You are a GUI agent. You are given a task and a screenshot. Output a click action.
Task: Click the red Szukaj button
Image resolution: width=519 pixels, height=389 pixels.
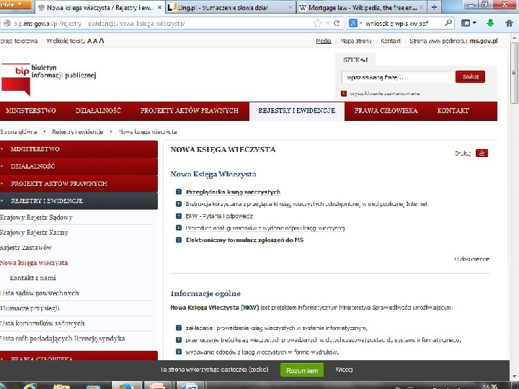(x=470, y=77)
